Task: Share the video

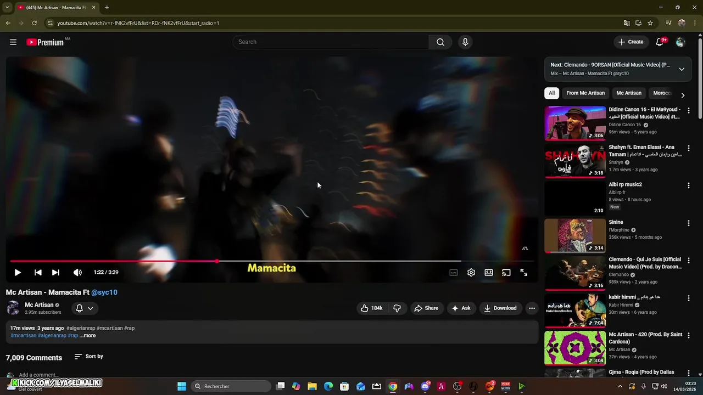Action: 426,308
